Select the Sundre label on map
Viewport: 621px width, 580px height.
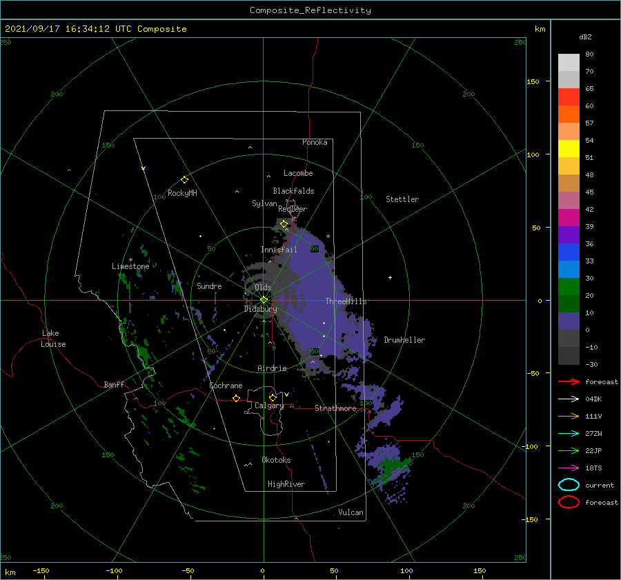[209, 286]
